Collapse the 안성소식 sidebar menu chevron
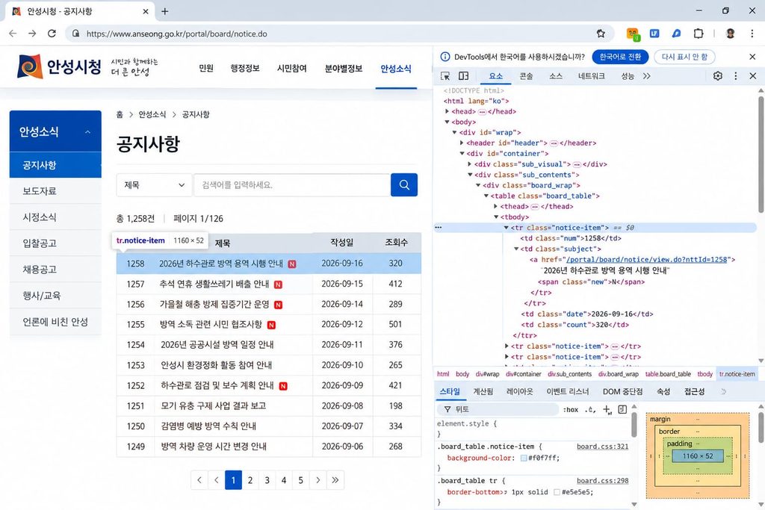 87,131
